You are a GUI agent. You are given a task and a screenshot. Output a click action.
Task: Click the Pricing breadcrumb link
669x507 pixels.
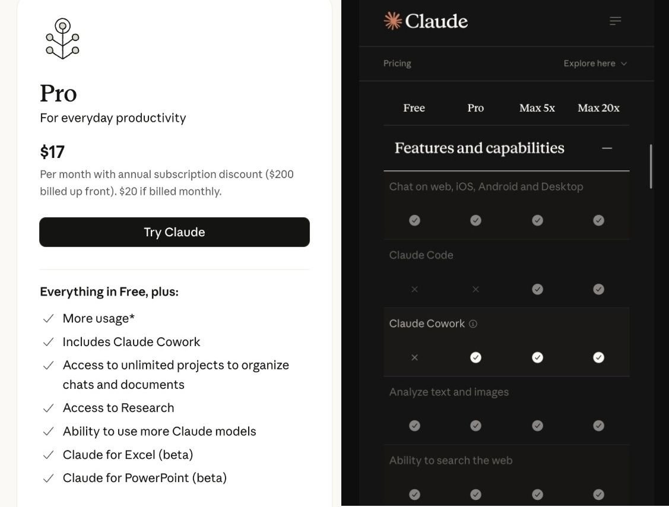point(397,64)
